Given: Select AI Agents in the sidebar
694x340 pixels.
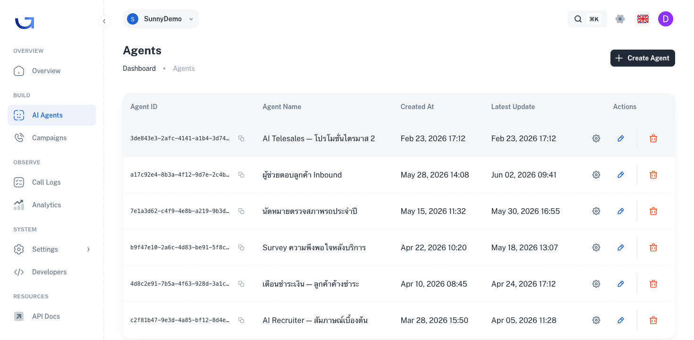Looking at the screenshot, I should point(51,115).
